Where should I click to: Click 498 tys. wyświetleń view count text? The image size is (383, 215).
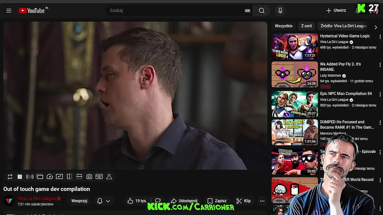pyautogui.click(x=334, y=47)
